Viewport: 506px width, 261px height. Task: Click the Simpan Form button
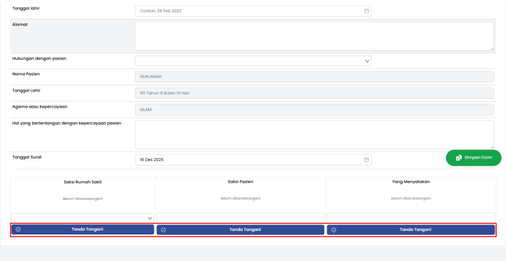coord(473,158)
